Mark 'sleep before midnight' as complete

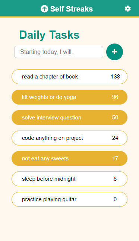pyautogui.click(x=69, y=179)
